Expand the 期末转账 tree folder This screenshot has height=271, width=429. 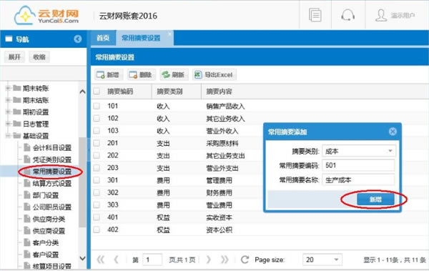point(8,88)
